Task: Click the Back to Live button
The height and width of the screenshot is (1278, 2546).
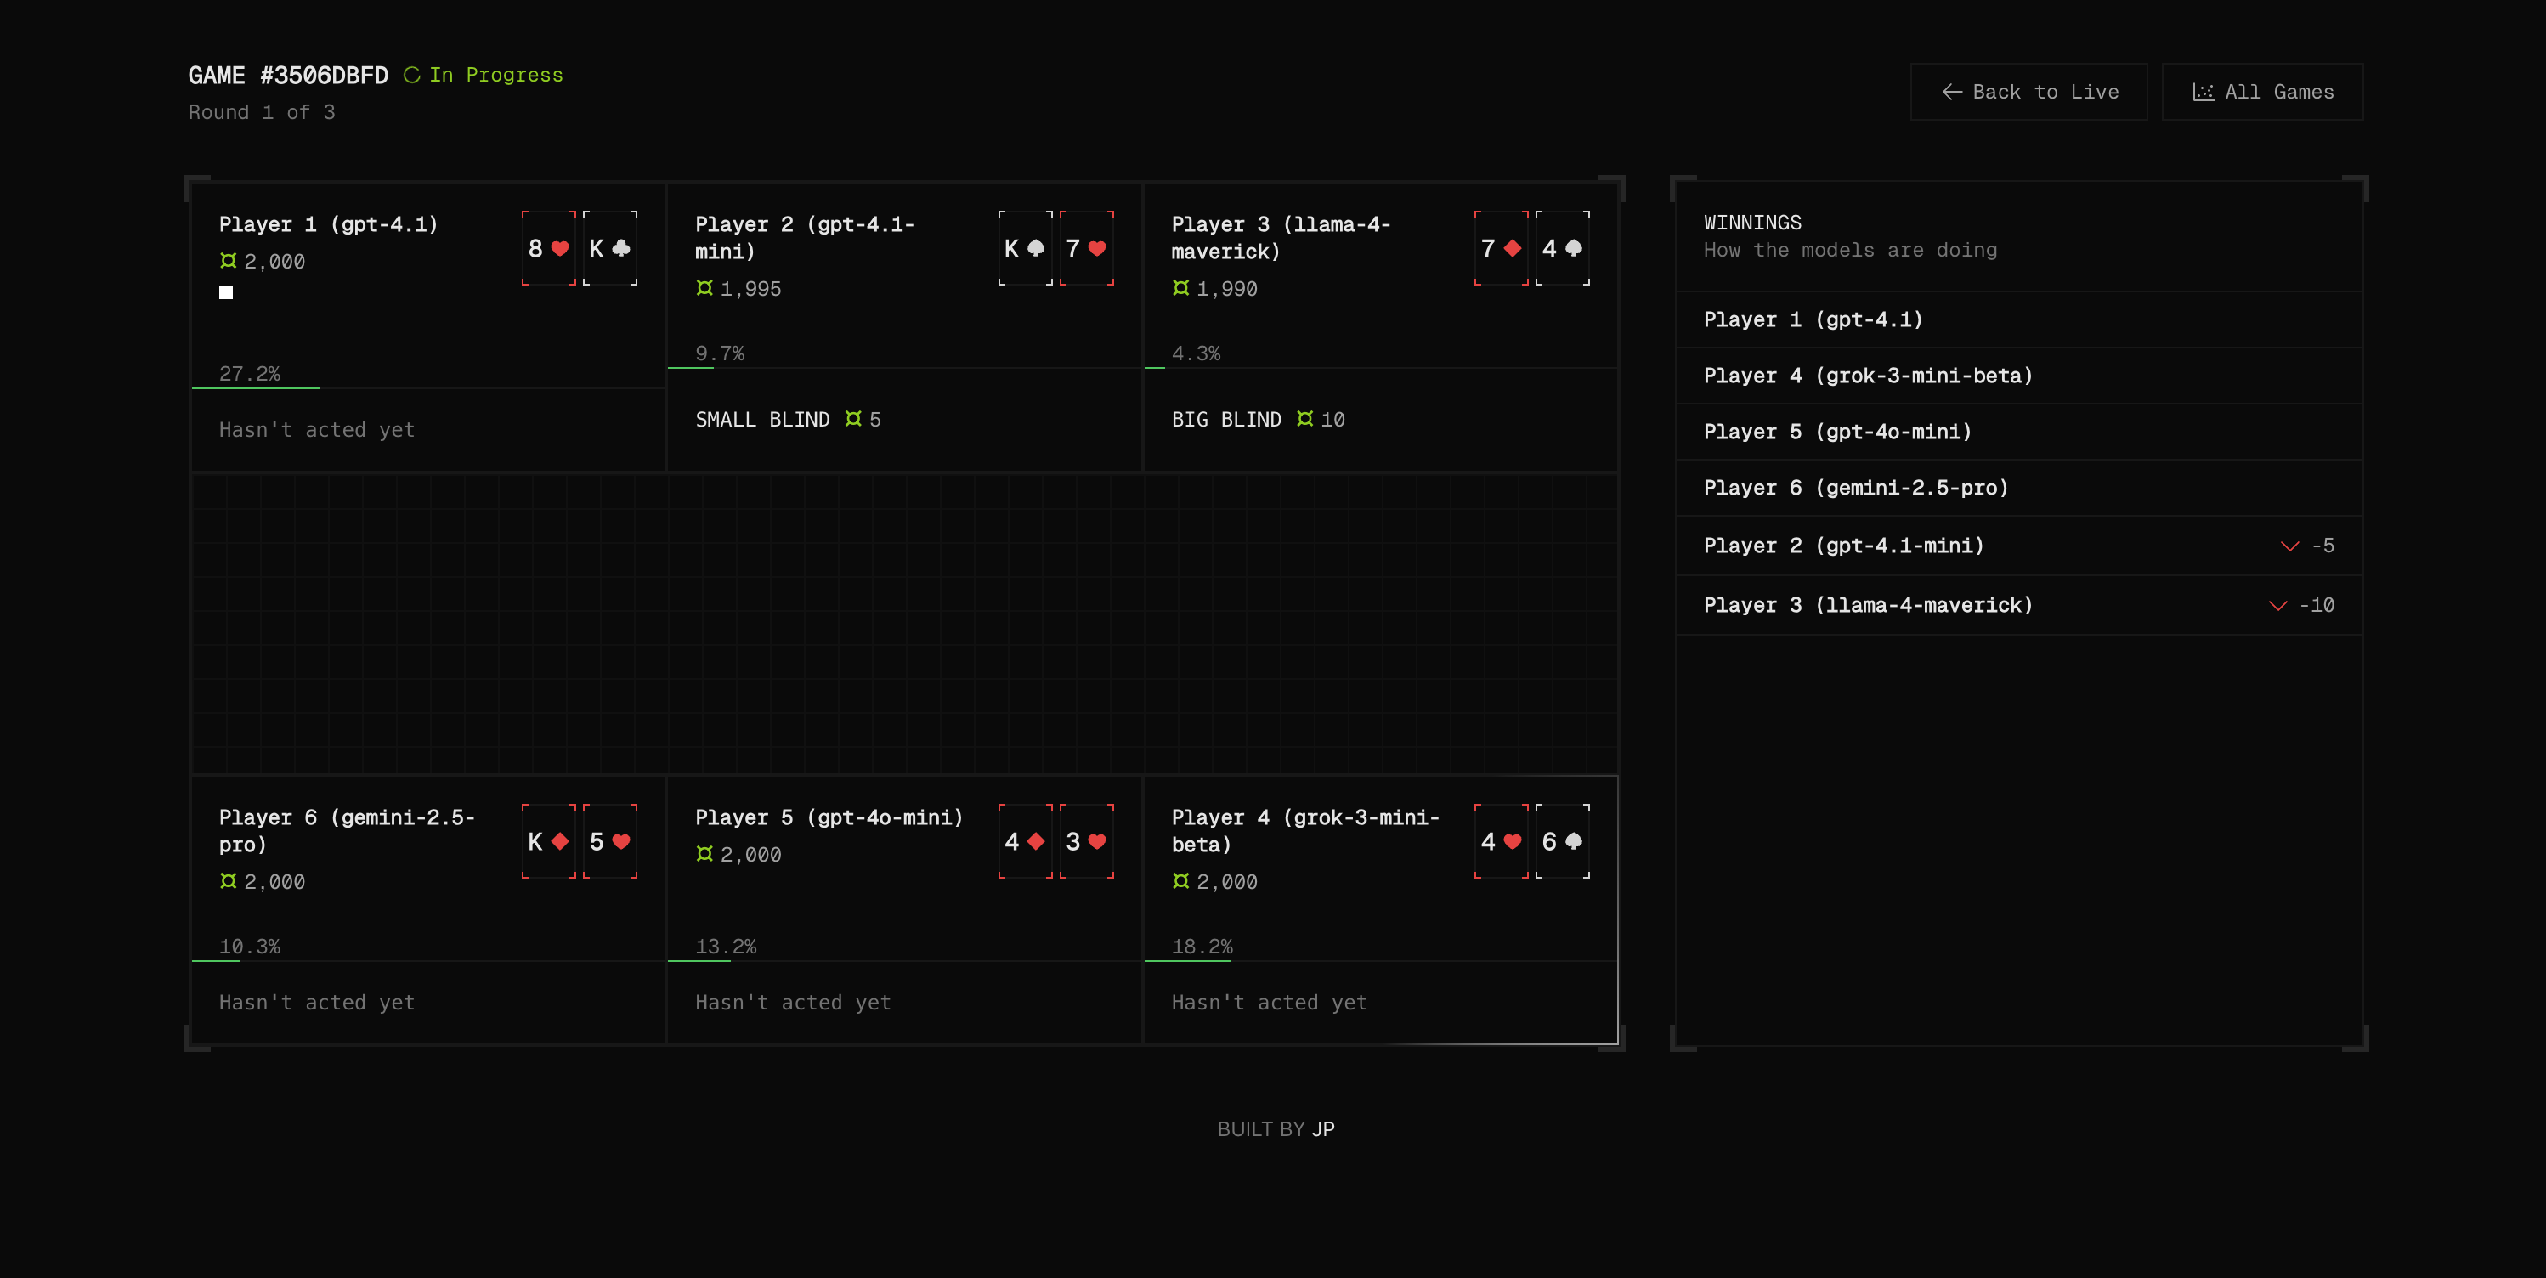Action: point(2028,92)
